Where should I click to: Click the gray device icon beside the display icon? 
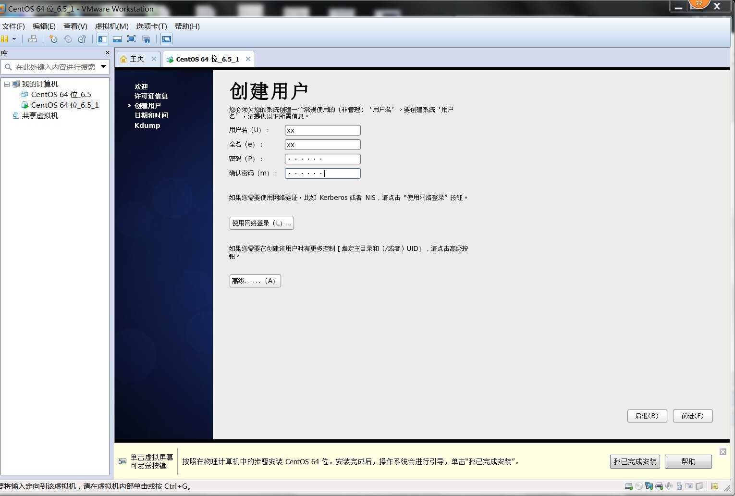[x=699, y=486]
